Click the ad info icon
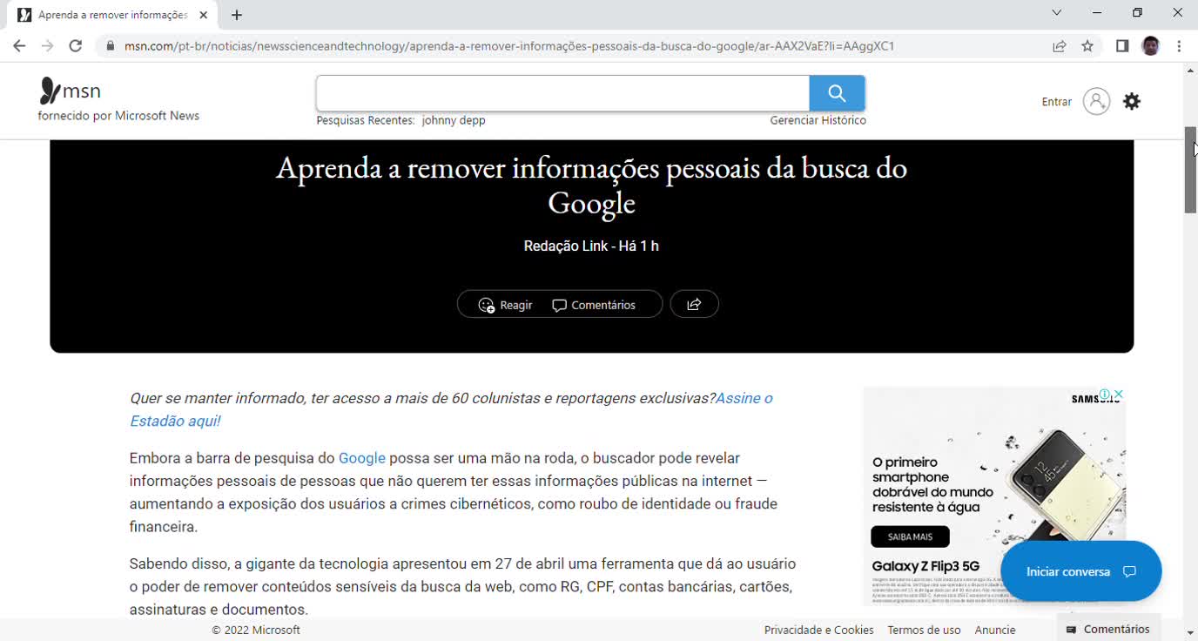The image size is (1198, 641). tap(1105, 395)
